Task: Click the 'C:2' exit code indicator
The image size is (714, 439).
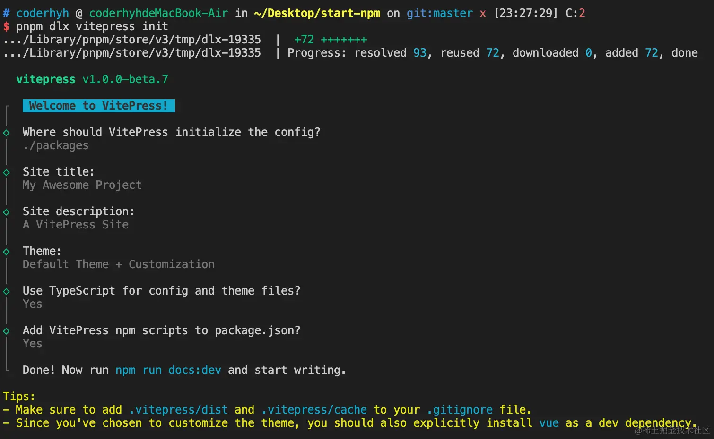Action: click(x=575, y=13)
